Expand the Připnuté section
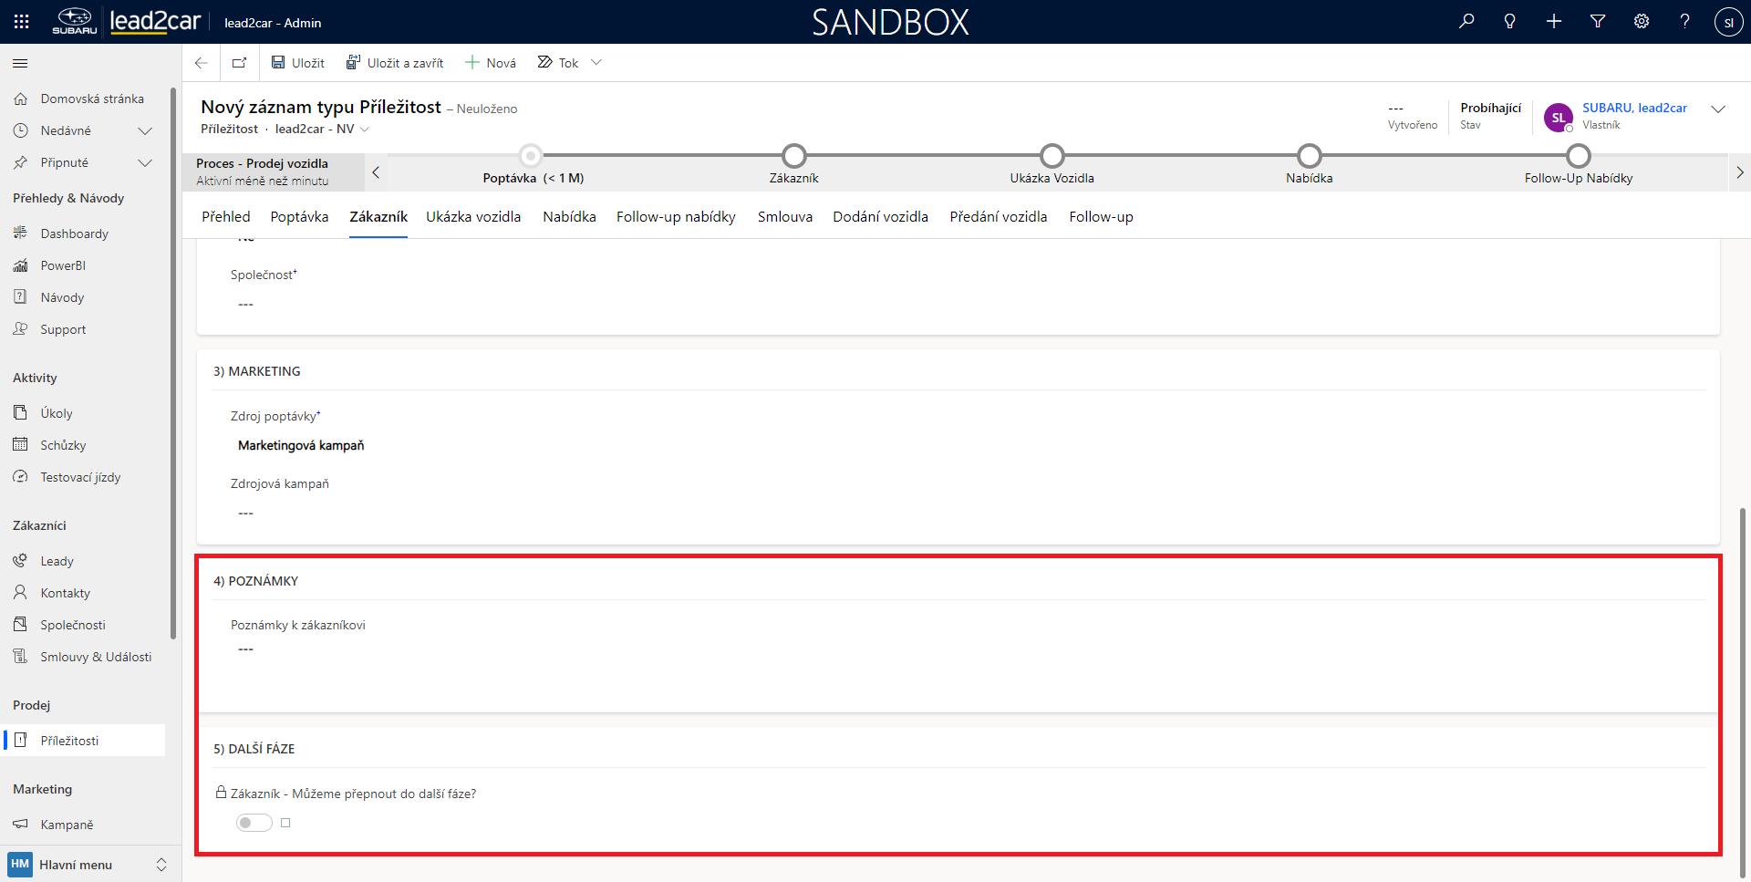 (x=144, y=163)
